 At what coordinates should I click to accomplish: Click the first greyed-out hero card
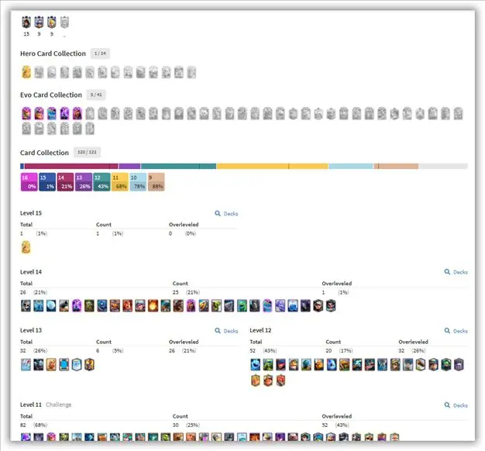coord(39,72)
